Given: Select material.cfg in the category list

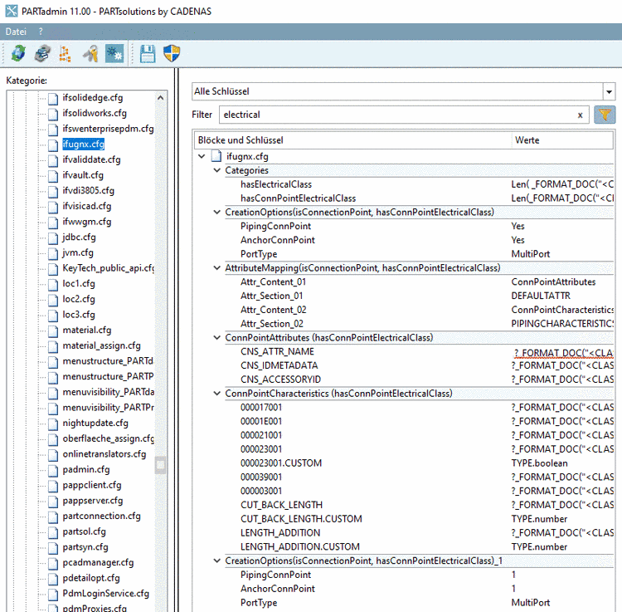Looking at the screenshot, I should (87, 330).
